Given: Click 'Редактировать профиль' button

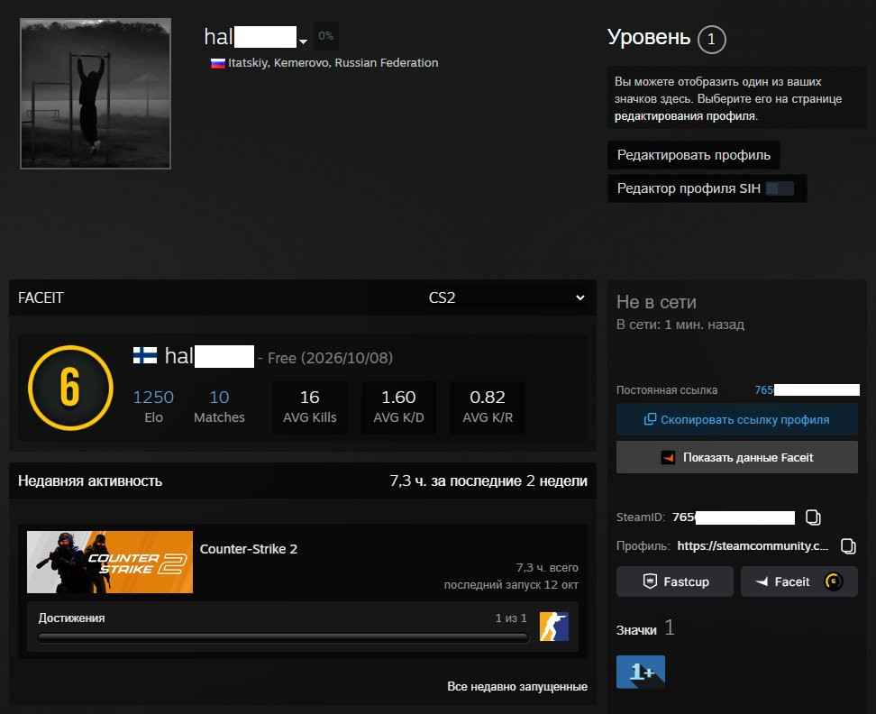Looking at the screenshot, I should click(693, 155).
